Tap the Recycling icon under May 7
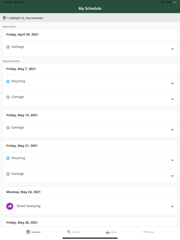The width and height of the screenshot is (180, 240). click(8, 81)
